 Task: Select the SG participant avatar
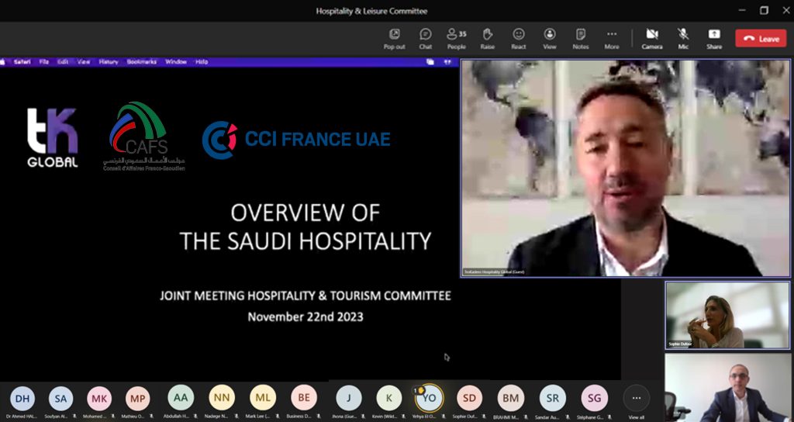pyautogui.click(x=594, y=398)
